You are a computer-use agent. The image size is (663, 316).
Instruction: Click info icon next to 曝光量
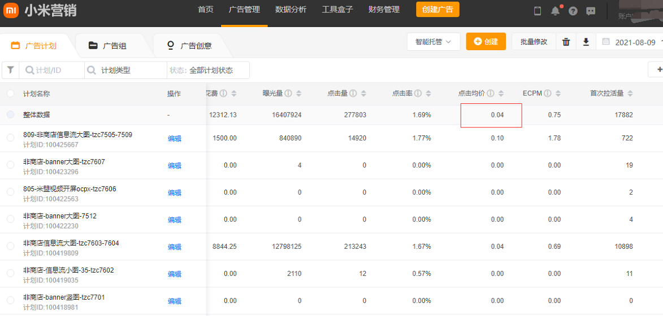coord(288,94)
